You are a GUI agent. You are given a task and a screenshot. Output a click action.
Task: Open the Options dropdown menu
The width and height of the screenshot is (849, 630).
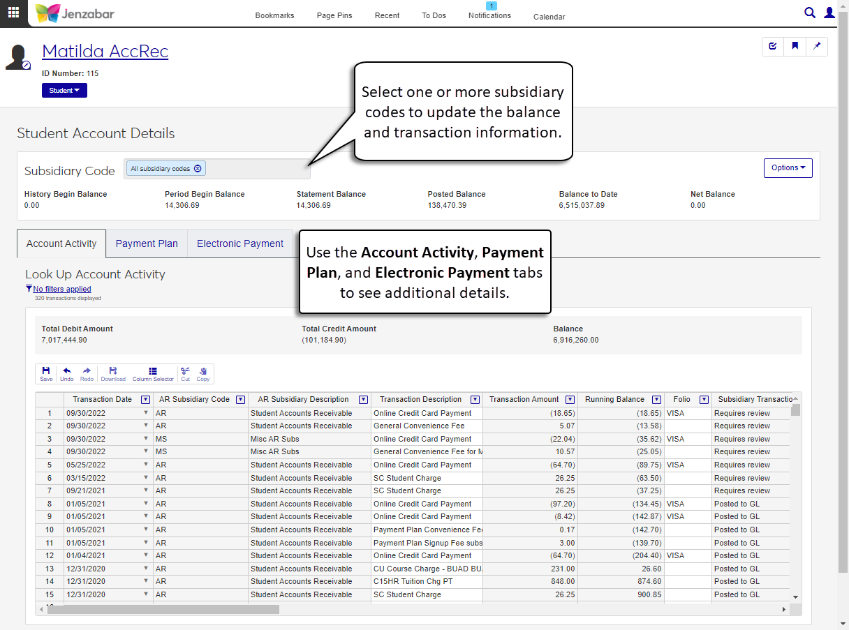[788, 168]
